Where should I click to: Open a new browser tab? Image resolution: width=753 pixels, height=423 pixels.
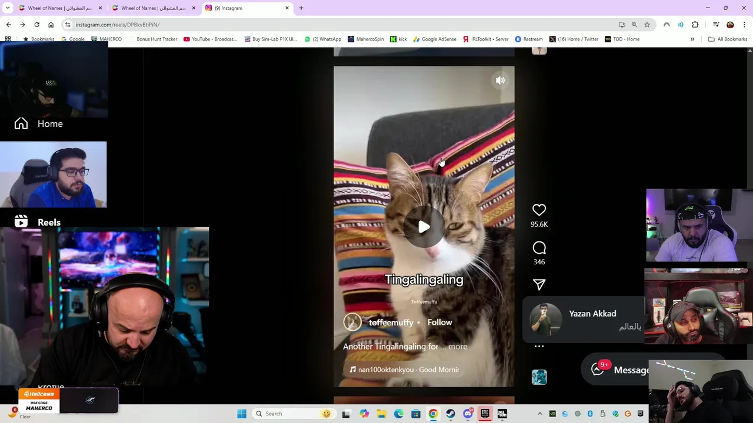(x=301, y=8)
